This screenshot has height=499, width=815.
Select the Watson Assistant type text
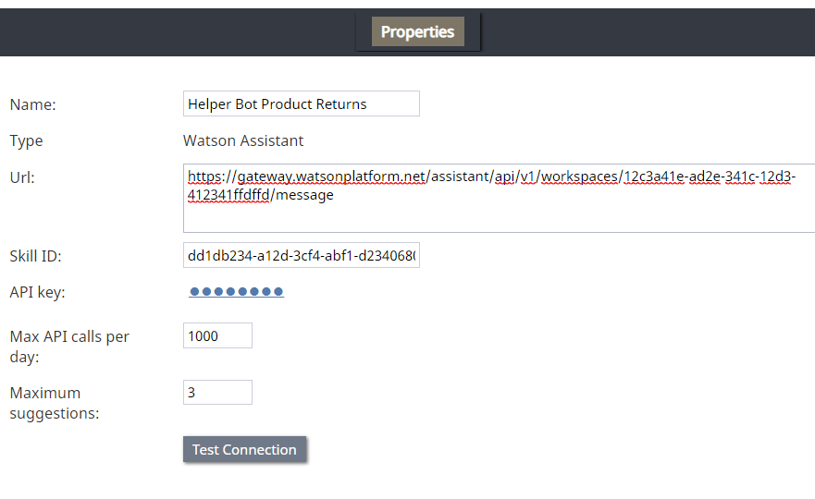tap(243, 140)
